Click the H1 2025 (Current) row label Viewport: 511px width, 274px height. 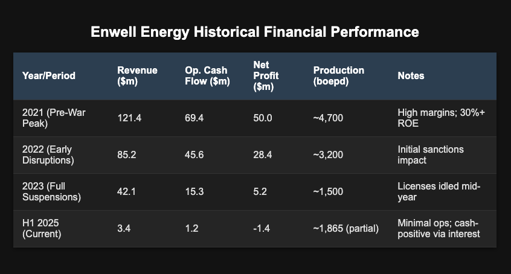[42, 228]
